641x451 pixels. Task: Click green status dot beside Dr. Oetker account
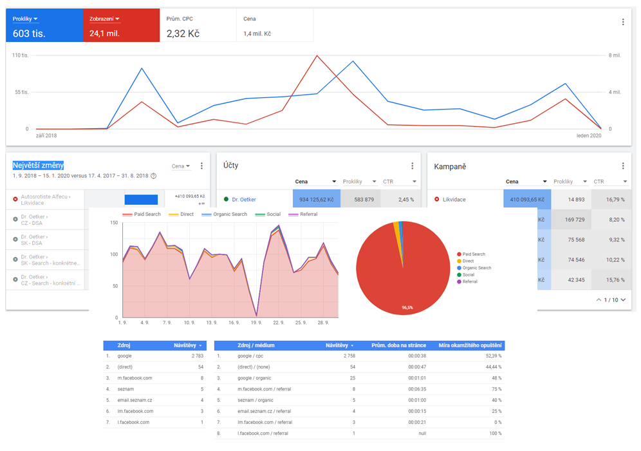click(227, 200)
